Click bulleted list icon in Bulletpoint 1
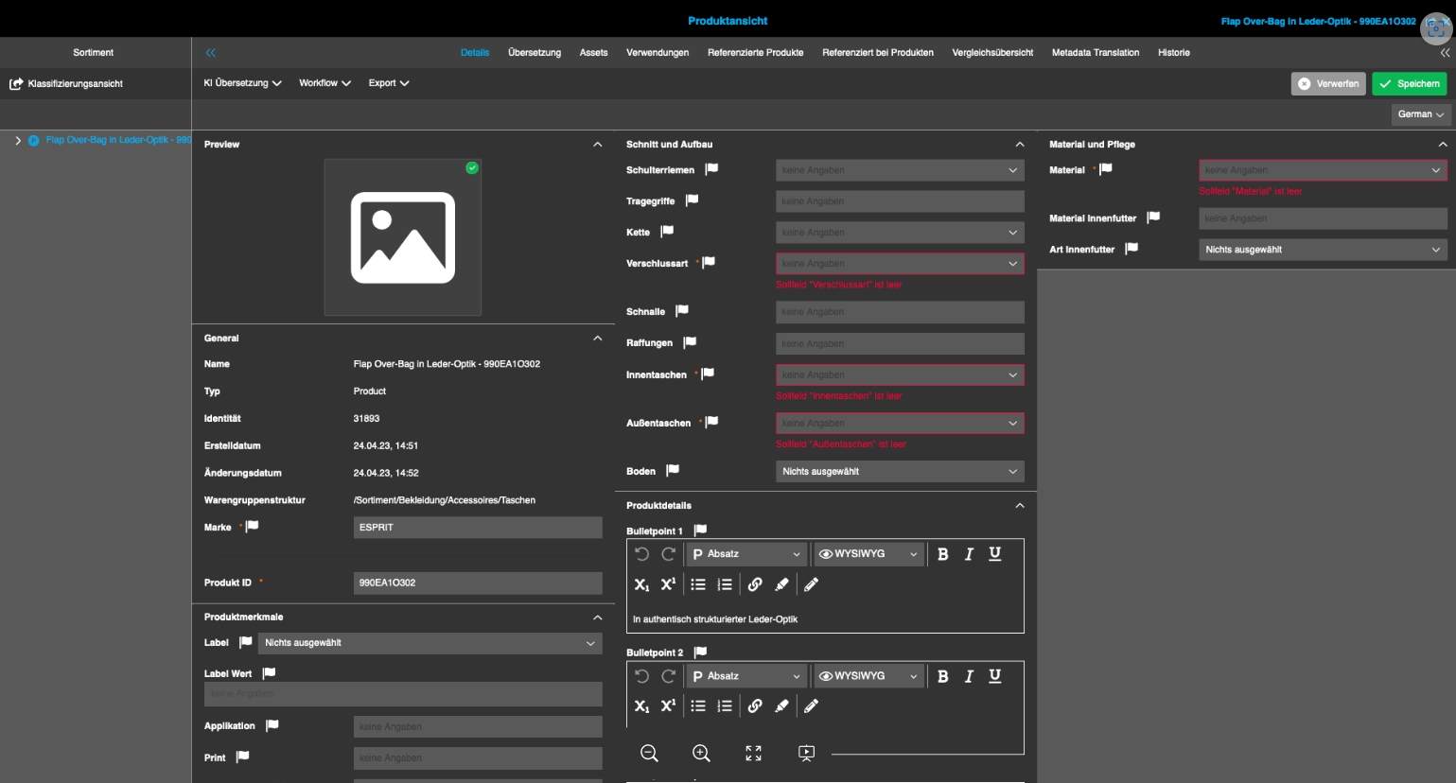 click(x=698, y=584)
